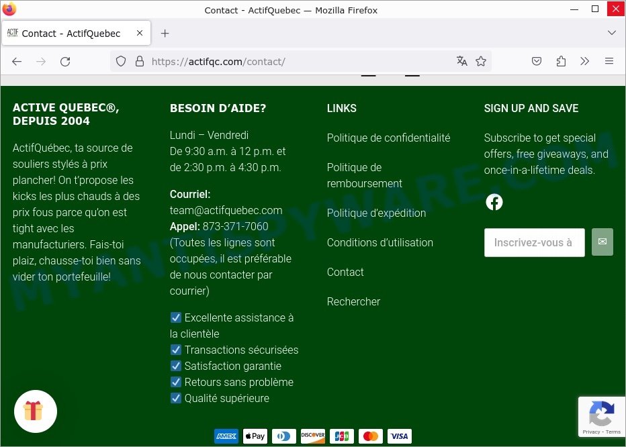Click the Discover payment icon
Image resolution: width=626 pixels, height=447 pixels.
coord(313,436)
